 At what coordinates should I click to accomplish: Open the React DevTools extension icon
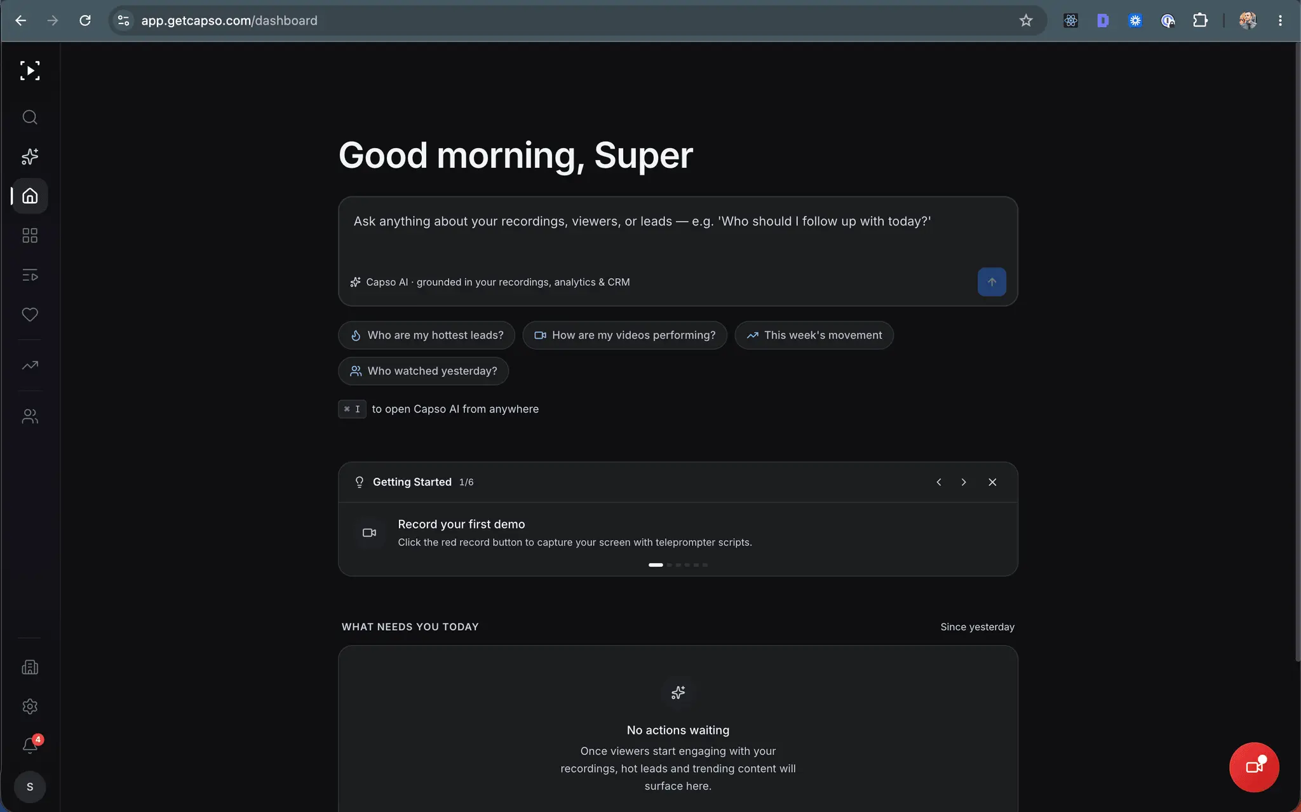click(x=1070, y=20)
